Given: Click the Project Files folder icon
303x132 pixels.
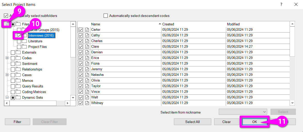Looking at the screenshot, I should 24,47.
